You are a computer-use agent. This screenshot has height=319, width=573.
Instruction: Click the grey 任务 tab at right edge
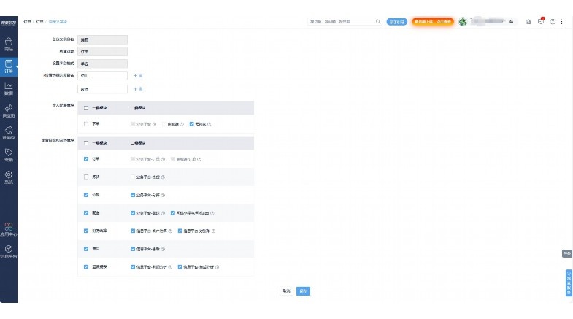(x=566, y=253)
